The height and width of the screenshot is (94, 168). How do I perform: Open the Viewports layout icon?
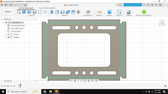tap(96, 81)
